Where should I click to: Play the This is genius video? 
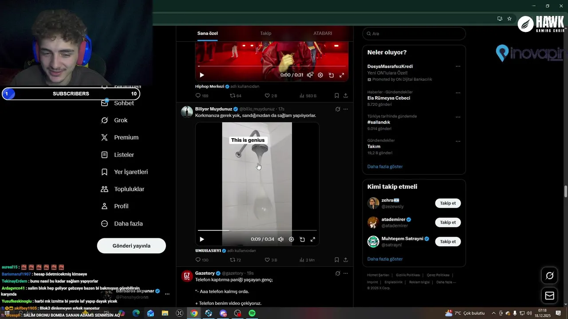(202, 239)
